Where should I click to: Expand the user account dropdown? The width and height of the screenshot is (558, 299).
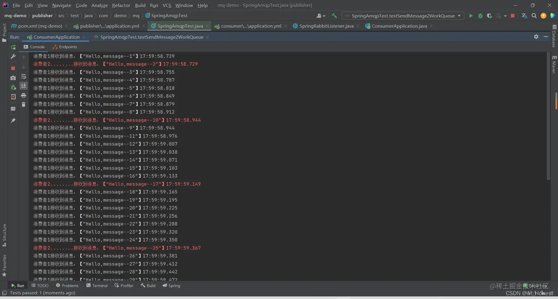(321, 16)
